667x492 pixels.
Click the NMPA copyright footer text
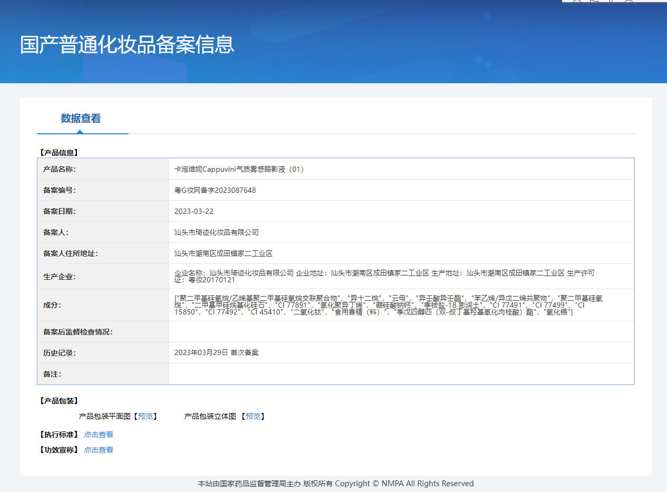336,484
